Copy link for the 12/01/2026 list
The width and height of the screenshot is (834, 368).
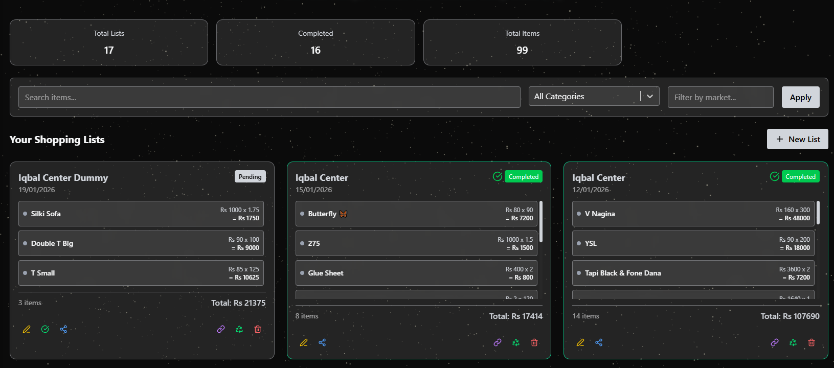pyautogui.click(x=775, y=343)
